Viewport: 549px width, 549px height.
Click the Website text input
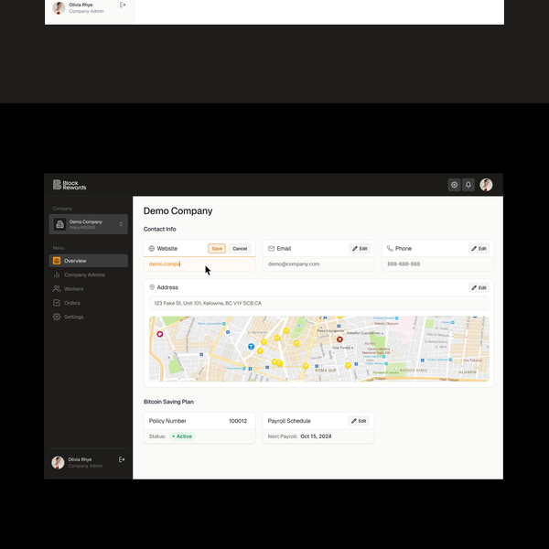coord(199,264)
